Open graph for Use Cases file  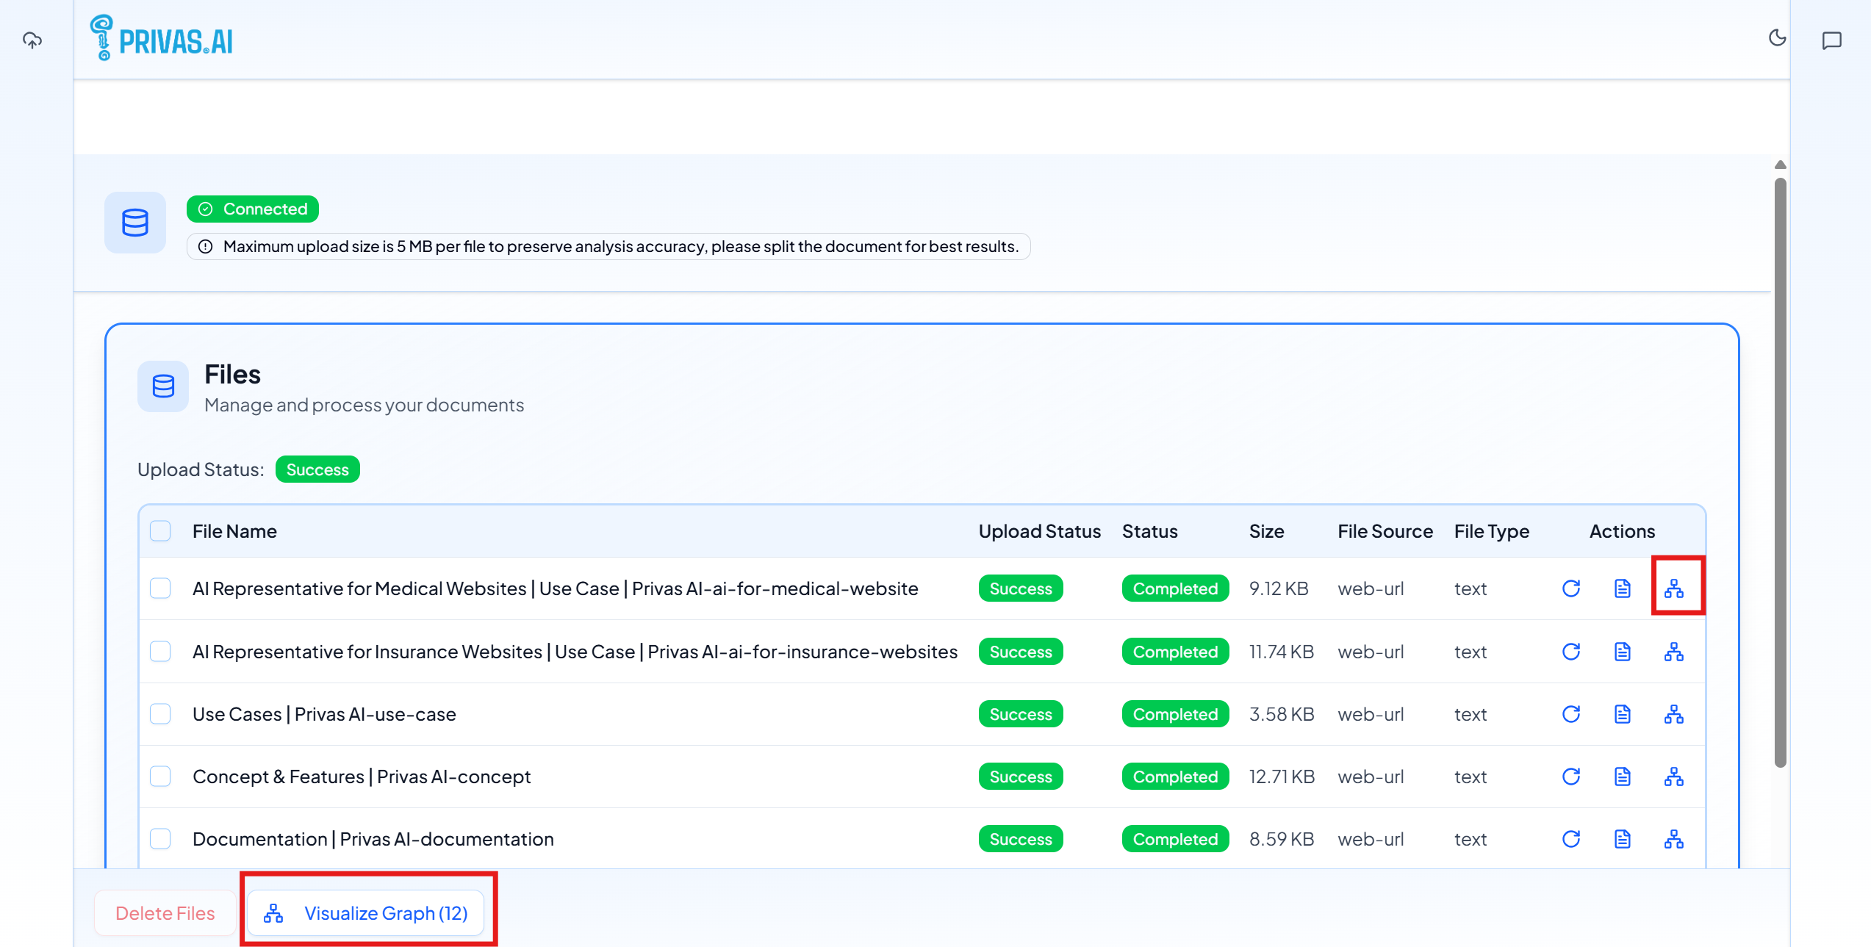point(1674,714)
